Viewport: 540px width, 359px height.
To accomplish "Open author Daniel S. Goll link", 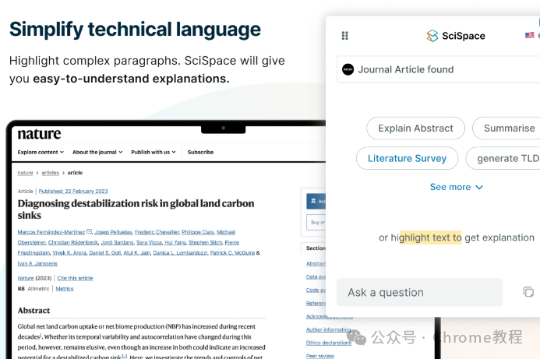I will tap(104, 253).
